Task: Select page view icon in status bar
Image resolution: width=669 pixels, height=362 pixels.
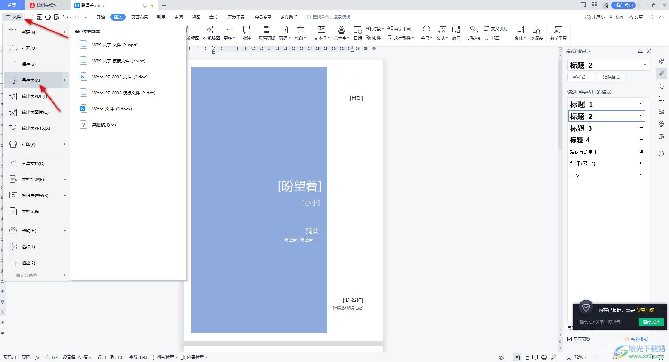Action: [x=517, y=357]
